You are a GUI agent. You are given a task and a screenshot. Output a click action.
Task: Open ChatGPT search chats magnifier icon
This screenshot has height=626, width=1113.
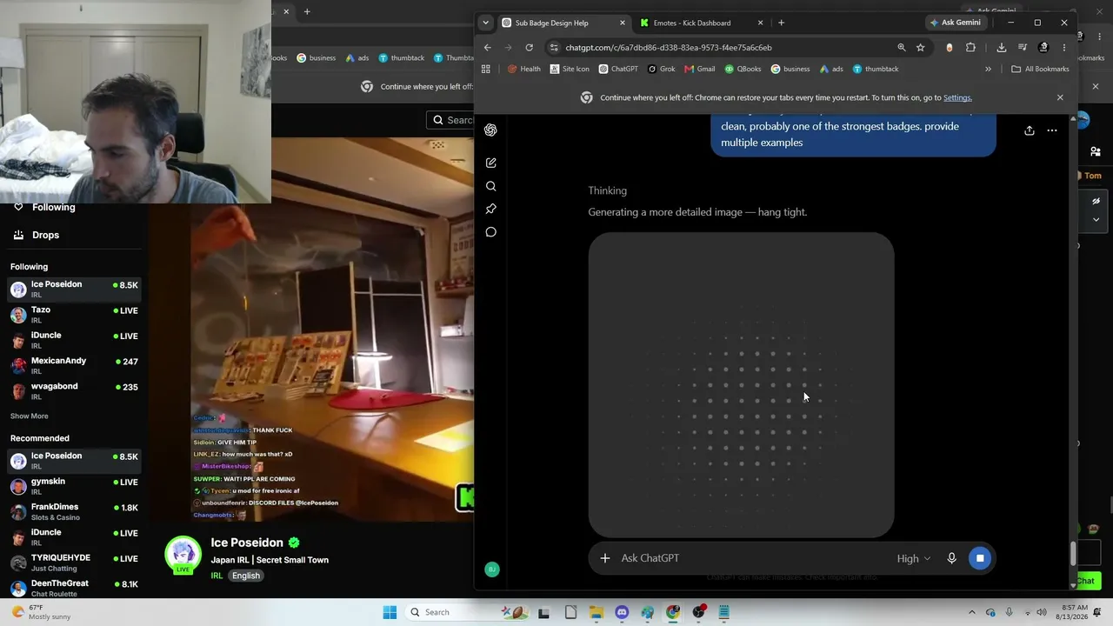click(x=490, y=186)
